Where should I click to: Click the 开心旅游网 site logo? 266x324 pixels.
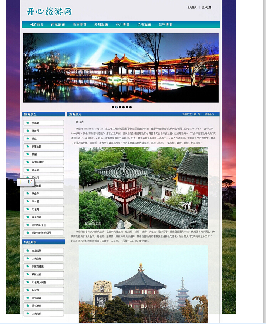[49, 11]
